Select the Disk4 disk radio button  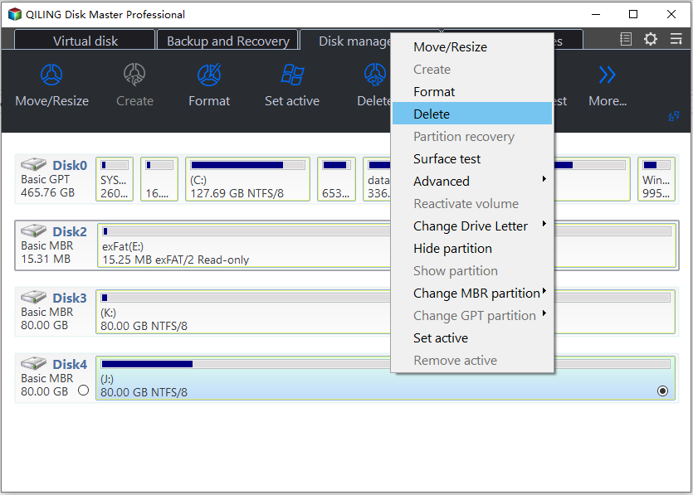tap(83, 391)
